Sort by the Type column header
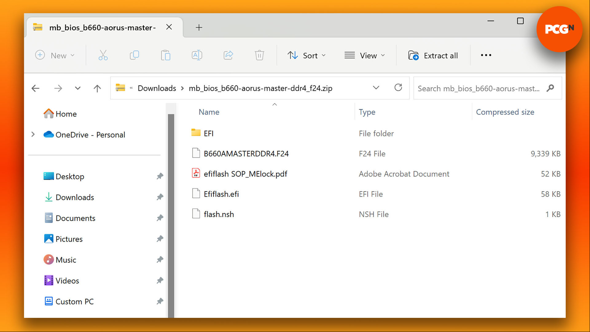Viewport: 590px width, 332px height. point(367,112)
